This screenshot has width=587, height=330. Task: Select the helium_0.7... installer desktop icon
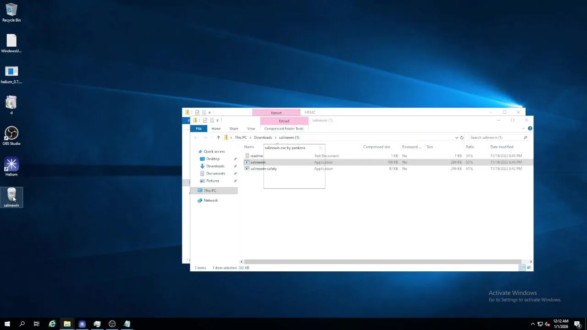click(11, 74)
